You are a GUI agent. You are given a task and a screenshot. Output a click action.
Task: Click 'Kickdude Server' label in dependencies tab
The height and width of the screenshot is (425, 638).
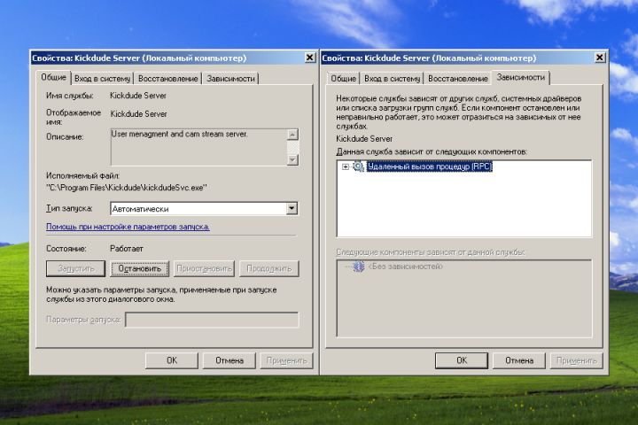click(x=364, y=139)
